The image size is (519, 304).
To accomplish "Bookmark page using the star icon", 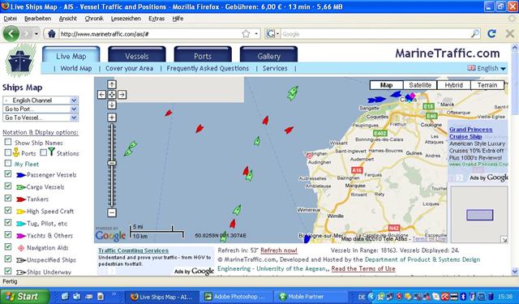I will 246,34.
